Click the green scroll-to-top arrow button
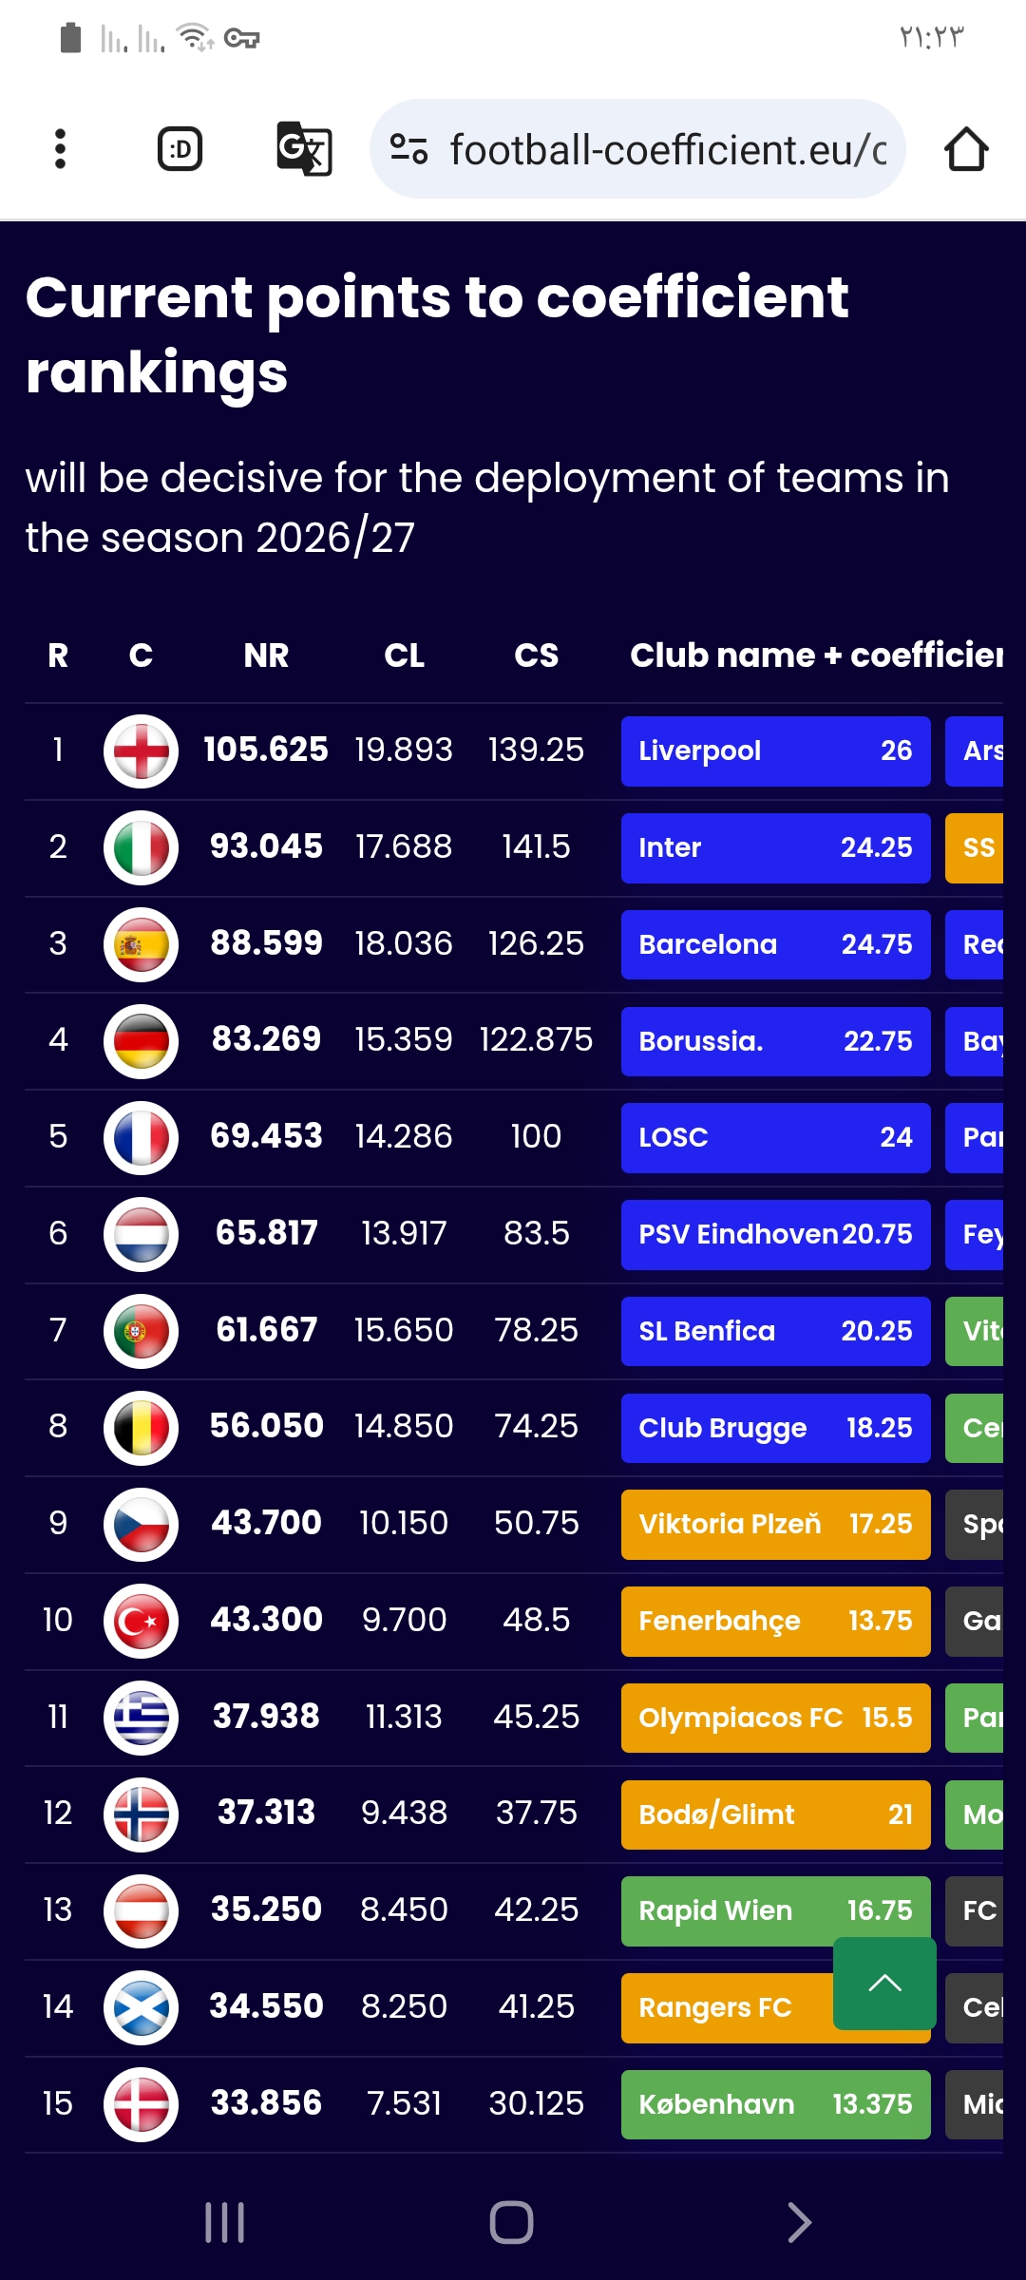 click(884, 1983)
